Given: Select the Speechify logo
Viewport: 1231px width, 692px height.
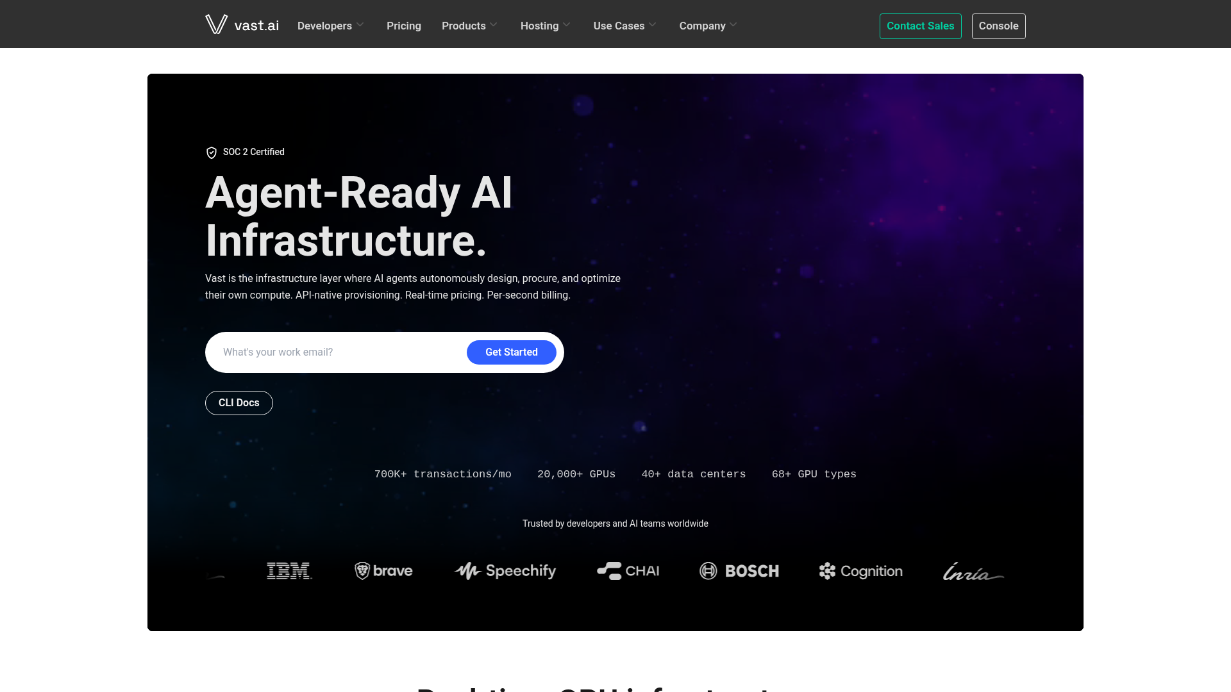Looking at the screenshot, I should click(505, 571).
